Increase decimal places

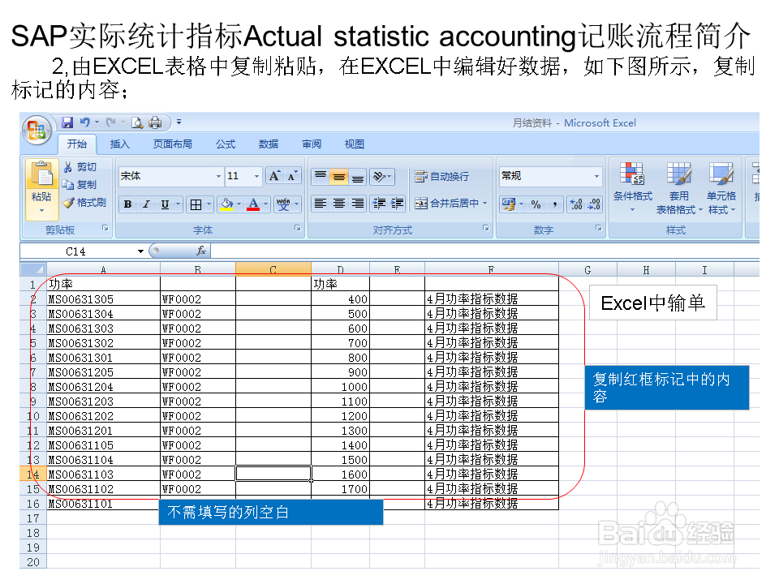pyautogui.click(x=576, y=204)
